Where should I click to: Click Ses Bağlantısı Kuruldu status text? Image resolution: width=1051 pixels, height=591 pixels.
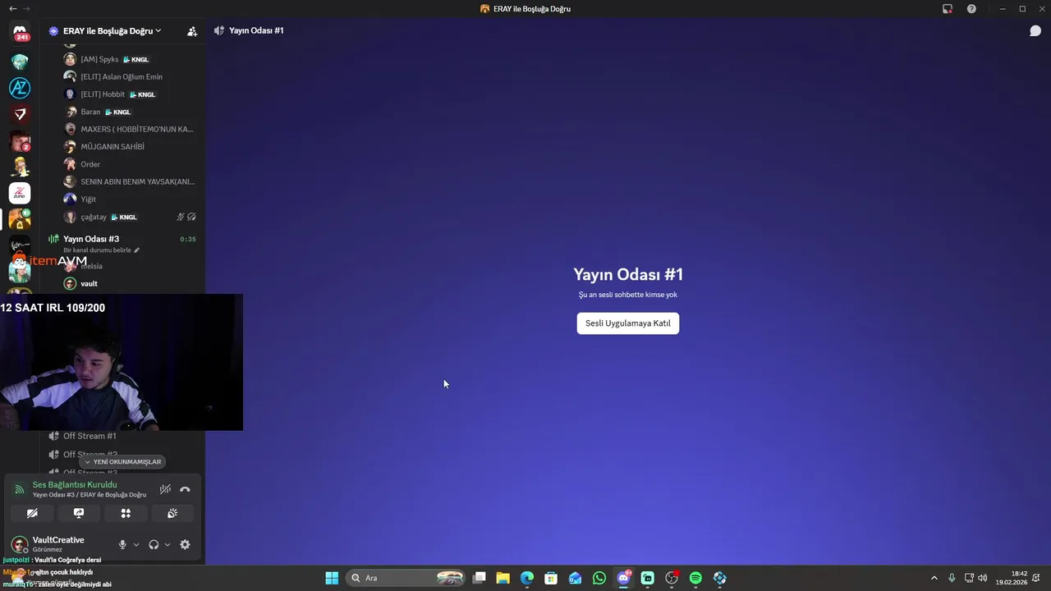pos(75,485)
